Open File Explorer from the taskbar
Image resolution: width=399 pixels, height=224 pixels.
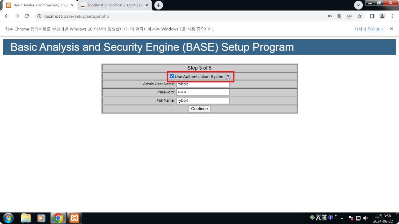tap(26, 218)
